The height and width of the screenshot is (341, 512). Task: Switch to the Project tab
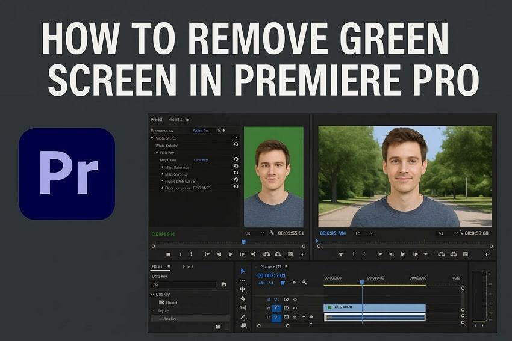(x=157, y=120)
